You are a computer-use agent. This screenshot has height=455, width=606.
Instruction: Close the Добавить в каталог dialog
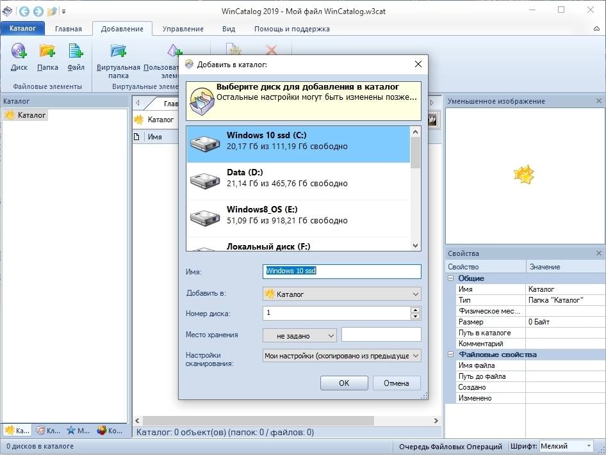(418, 64)
